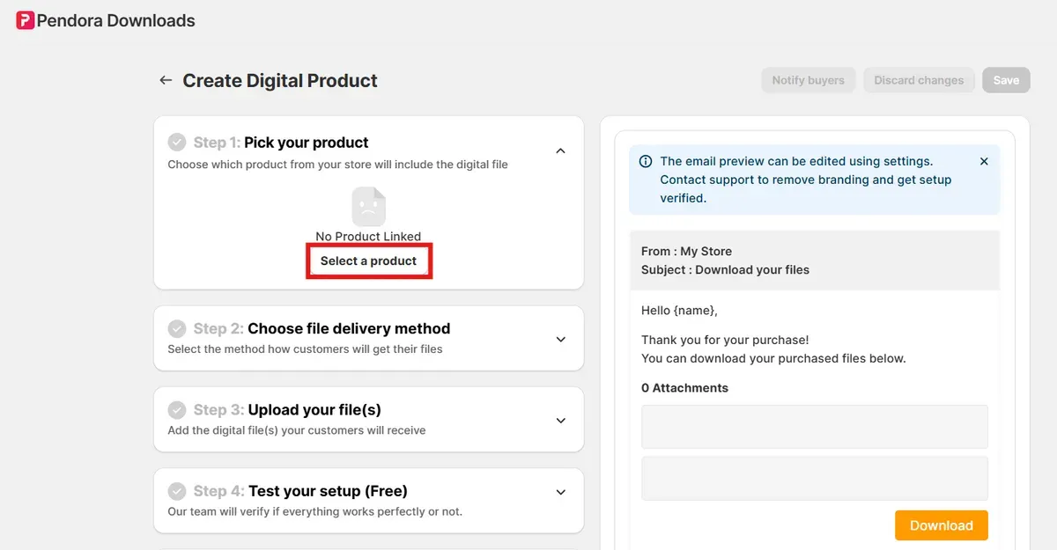Image resolution: width=1057 pixels, height=550 pixels.
Task: Expand the Test your setup step
Action: (560, 491)
